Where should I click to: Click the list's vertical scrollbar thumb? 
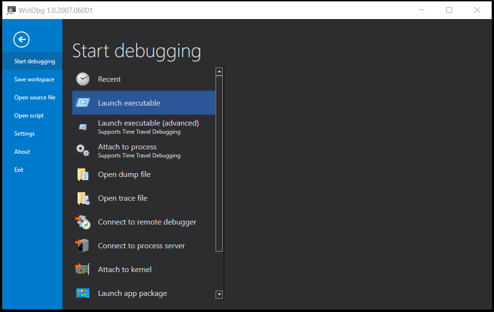tap(219, 164)
